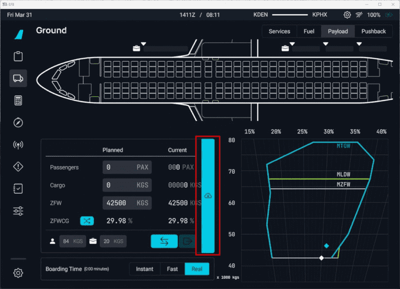The height and width of the screenshot is (289, 400).
Task: Open the Navigation compass page
Action: [18, 122]
